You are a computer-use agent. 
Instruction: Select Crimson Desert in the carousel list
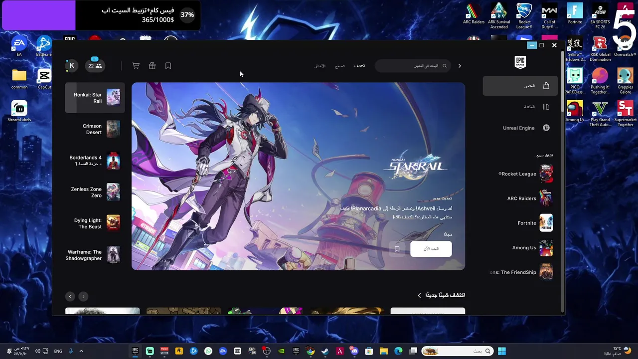tap(95, 129)
